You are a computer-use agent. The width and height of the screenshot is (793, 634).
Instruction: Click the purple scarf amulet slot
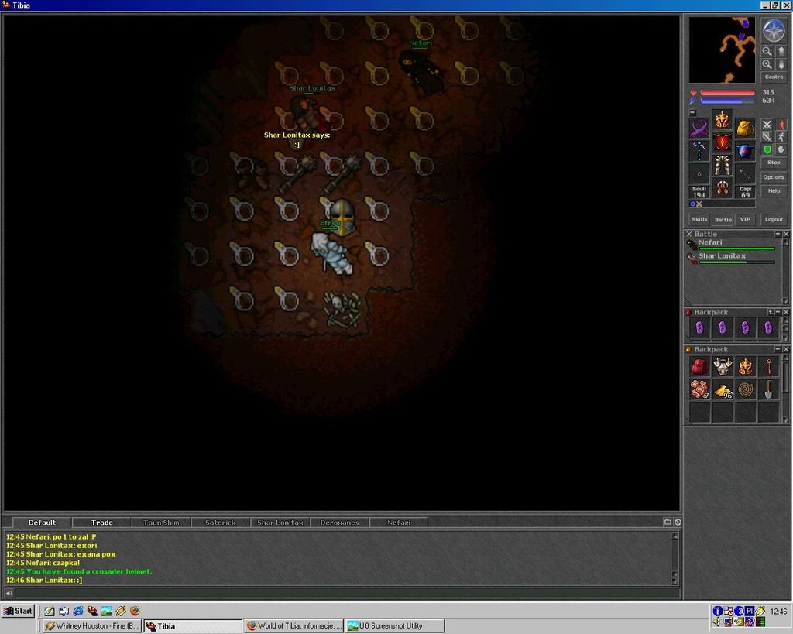click(699, 128)
